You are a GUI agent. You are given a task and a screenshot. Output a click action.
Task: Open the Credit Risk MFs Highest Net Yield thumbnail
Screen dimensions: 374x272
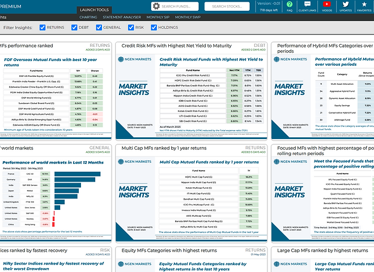pos(192,97)
